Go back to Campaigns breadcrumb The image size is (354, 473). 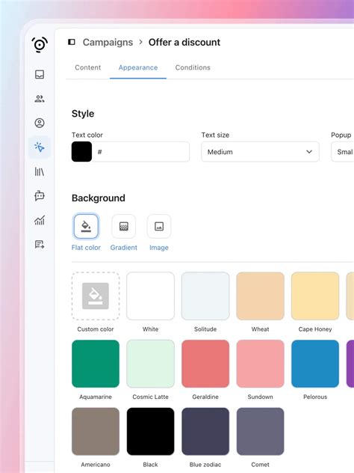108,42
